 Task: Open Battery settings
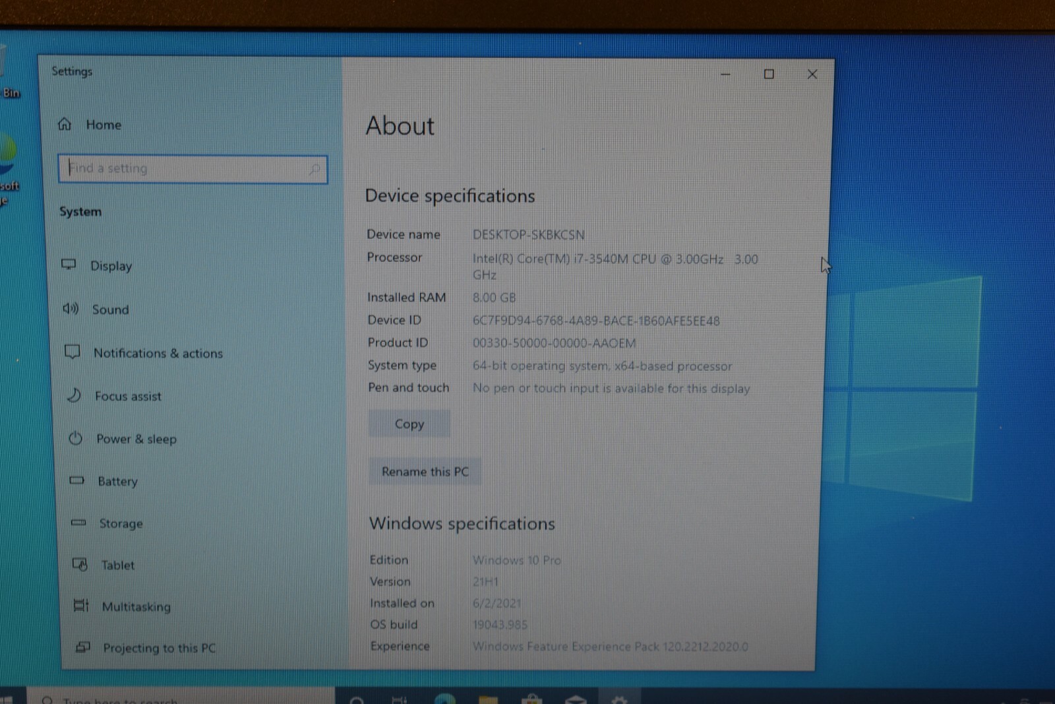click(x=104, y=481)
